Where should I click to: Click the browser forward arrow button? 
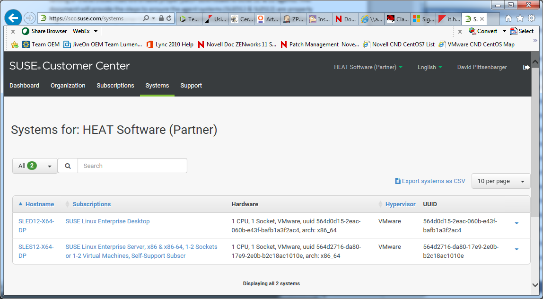pyautogui.click(x=30, y=18)
